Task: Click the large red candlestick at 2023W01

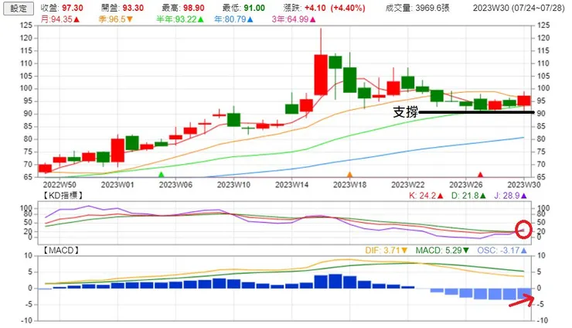Action: click(117, 150)
